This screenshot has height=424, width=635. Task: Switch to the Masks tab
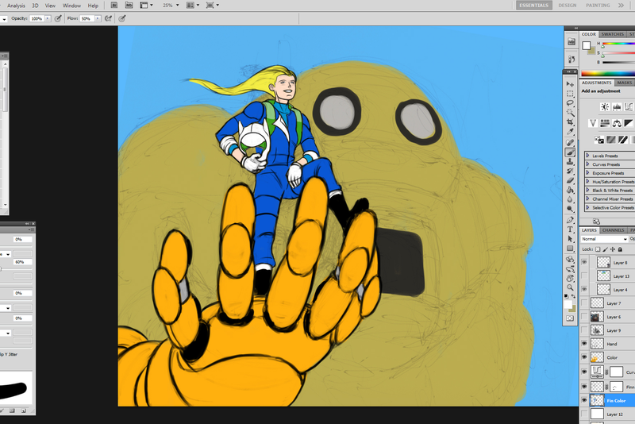[x=625, y=83]
